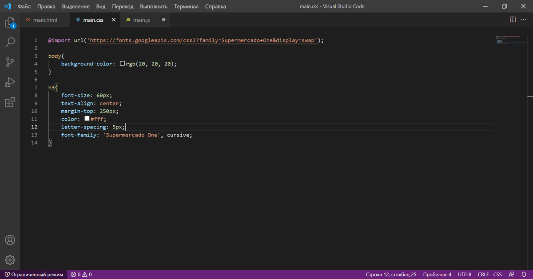Open the Run and Debug view
The height and width of the screenshot is (279, 533).
[10, 82]
